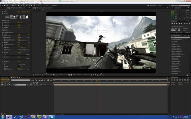
Task: Click the timeline current time indicator
Action: (97, 81)
